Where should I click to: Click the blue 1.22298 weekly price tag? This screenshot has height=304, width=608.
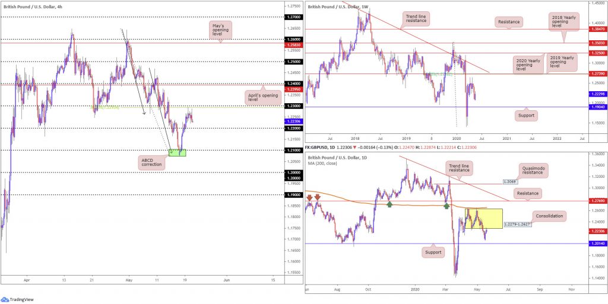597,94
